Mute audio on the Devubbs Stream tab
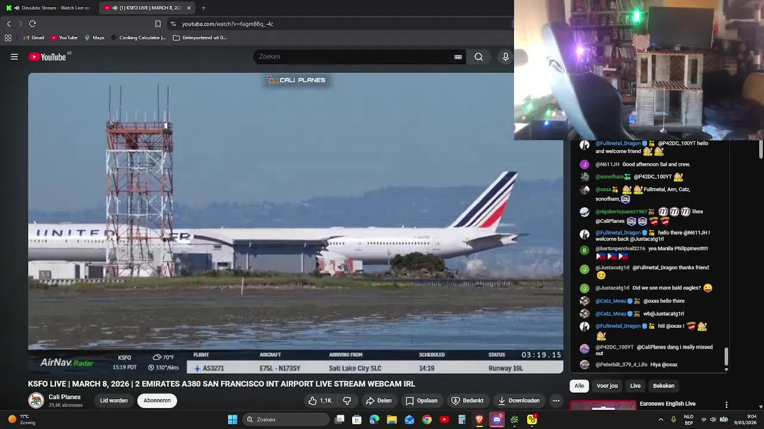The image size is (764, 429). pyautogui.click(x=17, y=8)
